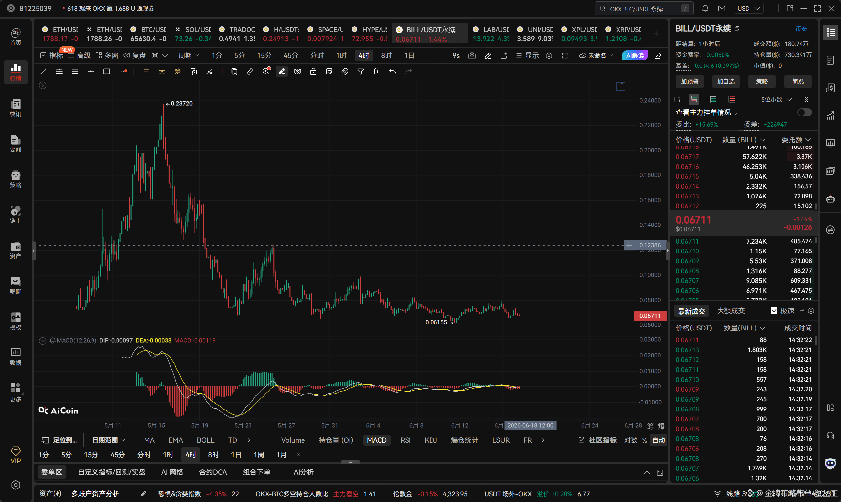Click the 定位到 locate button
This screenshot has width=841, height=502.
(x=60, y=440)
